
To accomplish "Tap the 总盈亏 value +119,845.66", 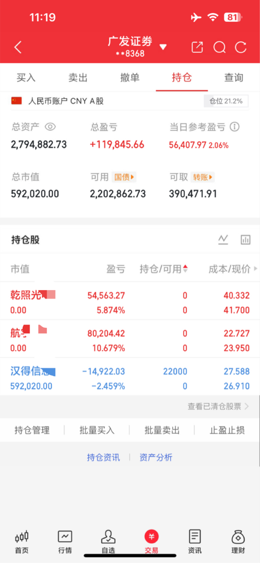I will click(117, 145).
